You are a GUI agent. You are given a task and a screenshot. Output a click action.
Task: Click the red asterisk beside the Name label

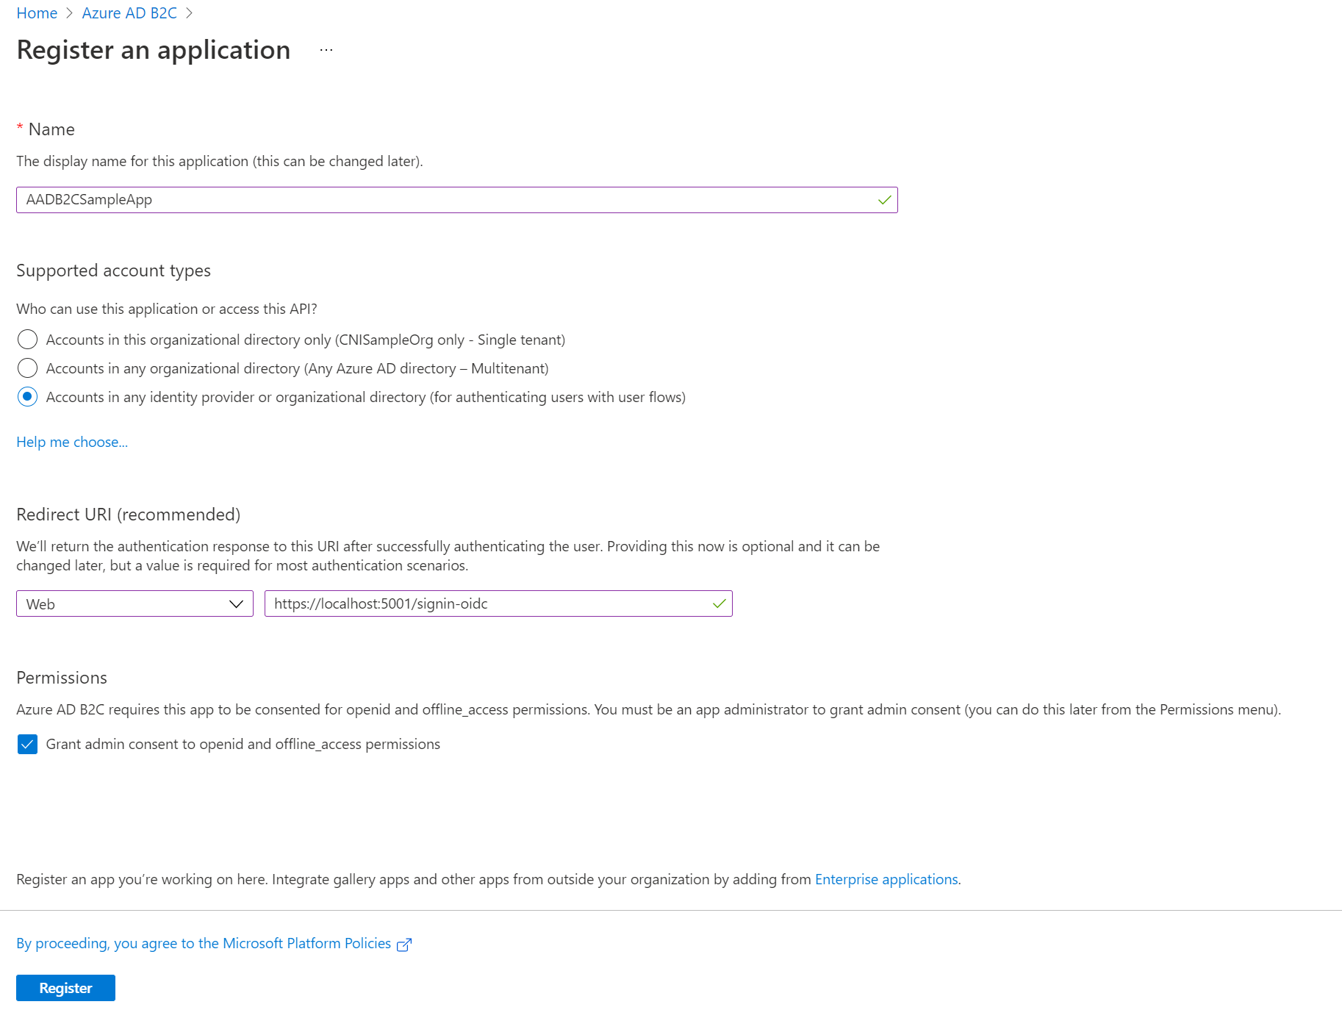coord(20,128)
